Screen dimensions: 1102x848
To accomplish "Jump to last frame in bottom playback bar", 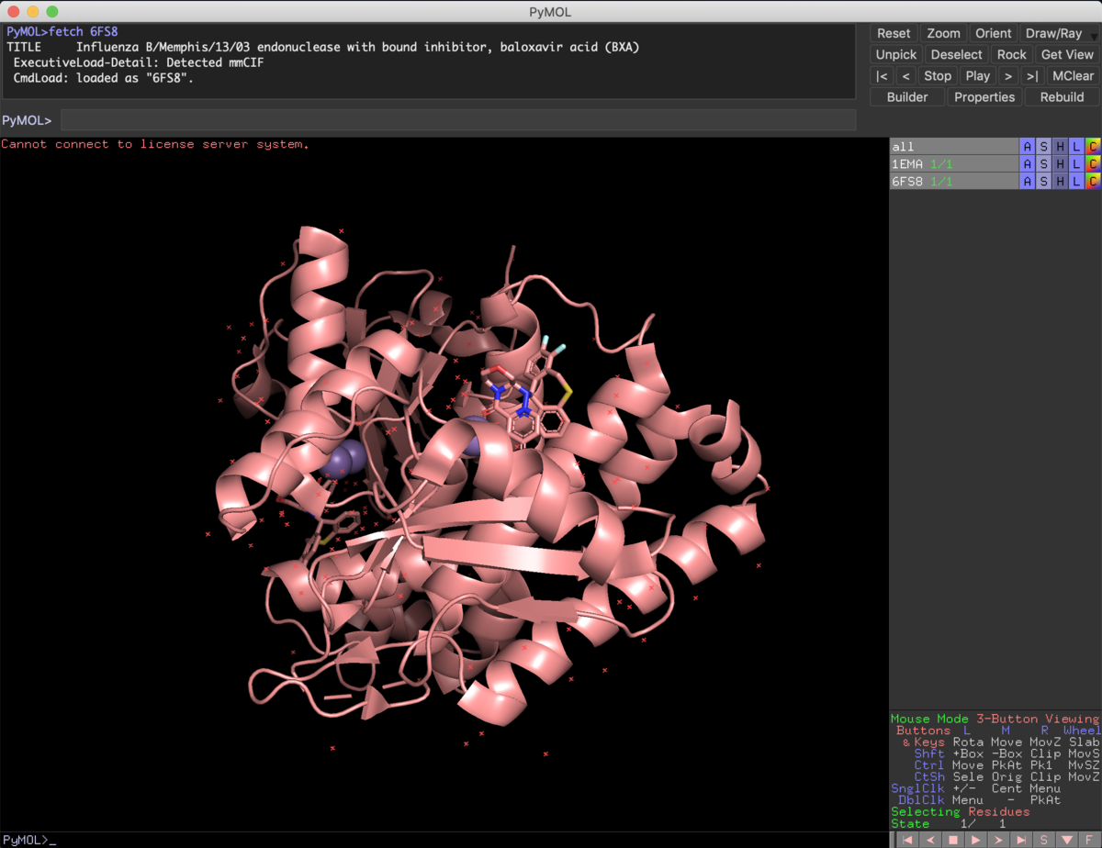I will pyautogui.click(x=1021, y=840).
